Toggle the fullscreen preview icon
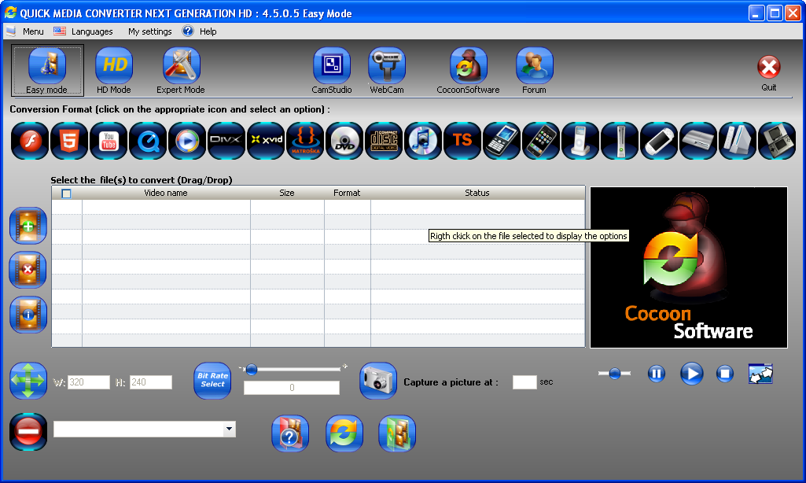The width and height of the screenshot is (806, 483). pyautogui.click(x=760, y=374)
